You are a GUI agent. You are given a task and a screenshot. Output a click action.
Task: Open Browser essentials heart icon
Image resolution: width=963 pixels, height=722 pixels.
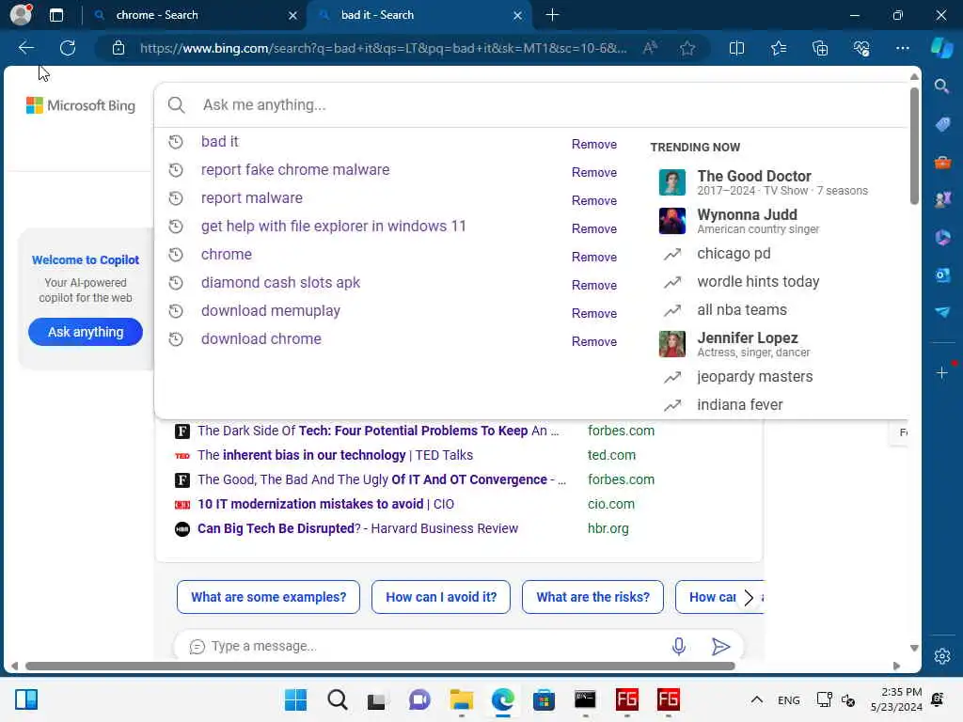tap(861, 48)
